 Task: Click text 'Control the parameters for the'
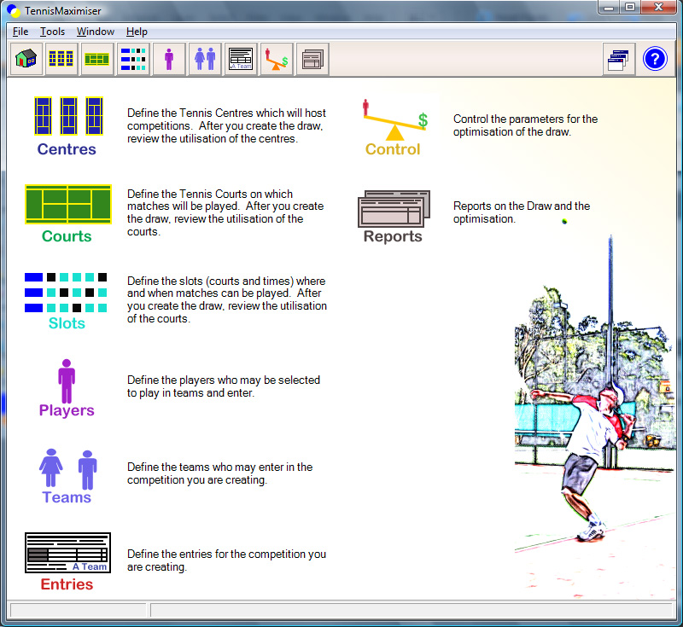point(525,119)
